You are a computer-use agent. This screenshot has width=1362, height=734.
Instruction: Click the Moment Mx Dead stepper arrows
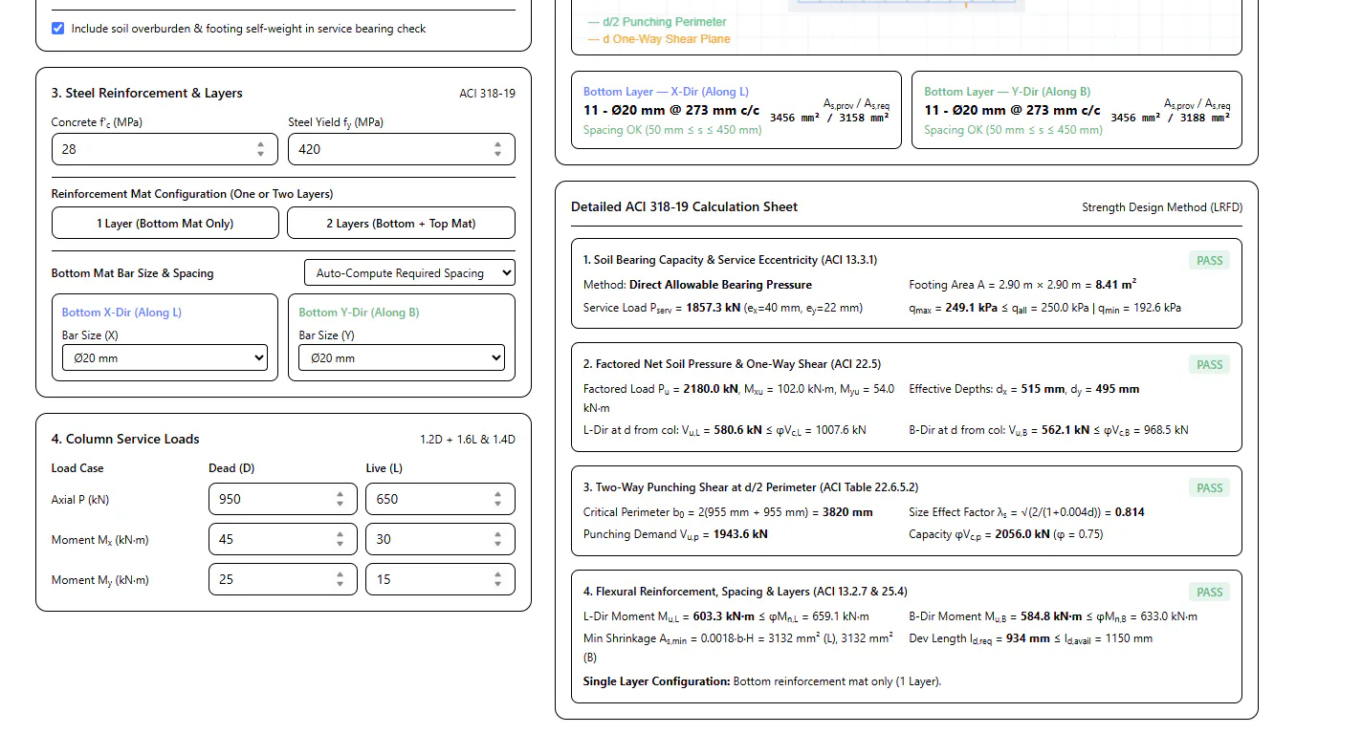point(340,539)
